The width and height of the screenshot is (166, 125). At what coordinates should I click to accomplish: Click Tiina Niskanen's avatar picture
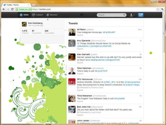(x=72, y=98)
